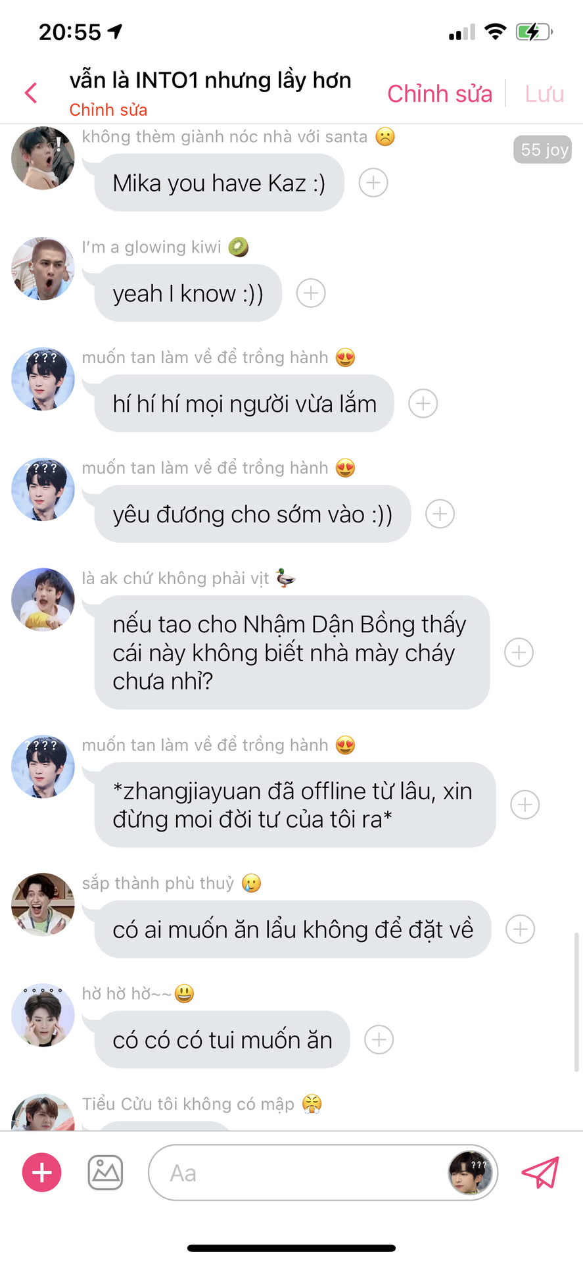Tap the plus circle beside 'yeah I know :))'
Viewport: 583px width, 1263px height.
coord(311,293)
